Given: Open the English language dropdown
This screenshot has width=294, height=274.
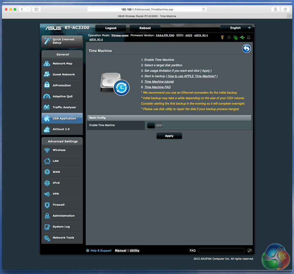Looking at the screenshot, I should pyautogui.click(x=236, y=28).
